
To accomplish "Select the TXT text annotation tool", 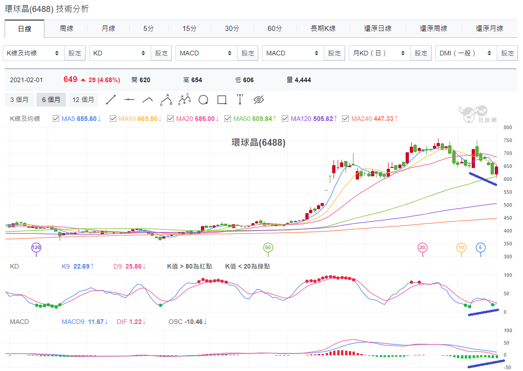I will pos(240,100).
